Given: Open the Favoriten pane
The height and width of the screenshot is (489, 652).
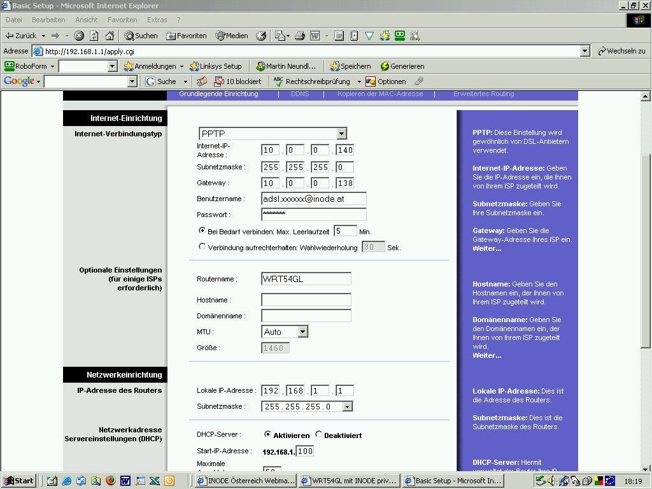Looking at the screenshot, I should pos(187,36).
